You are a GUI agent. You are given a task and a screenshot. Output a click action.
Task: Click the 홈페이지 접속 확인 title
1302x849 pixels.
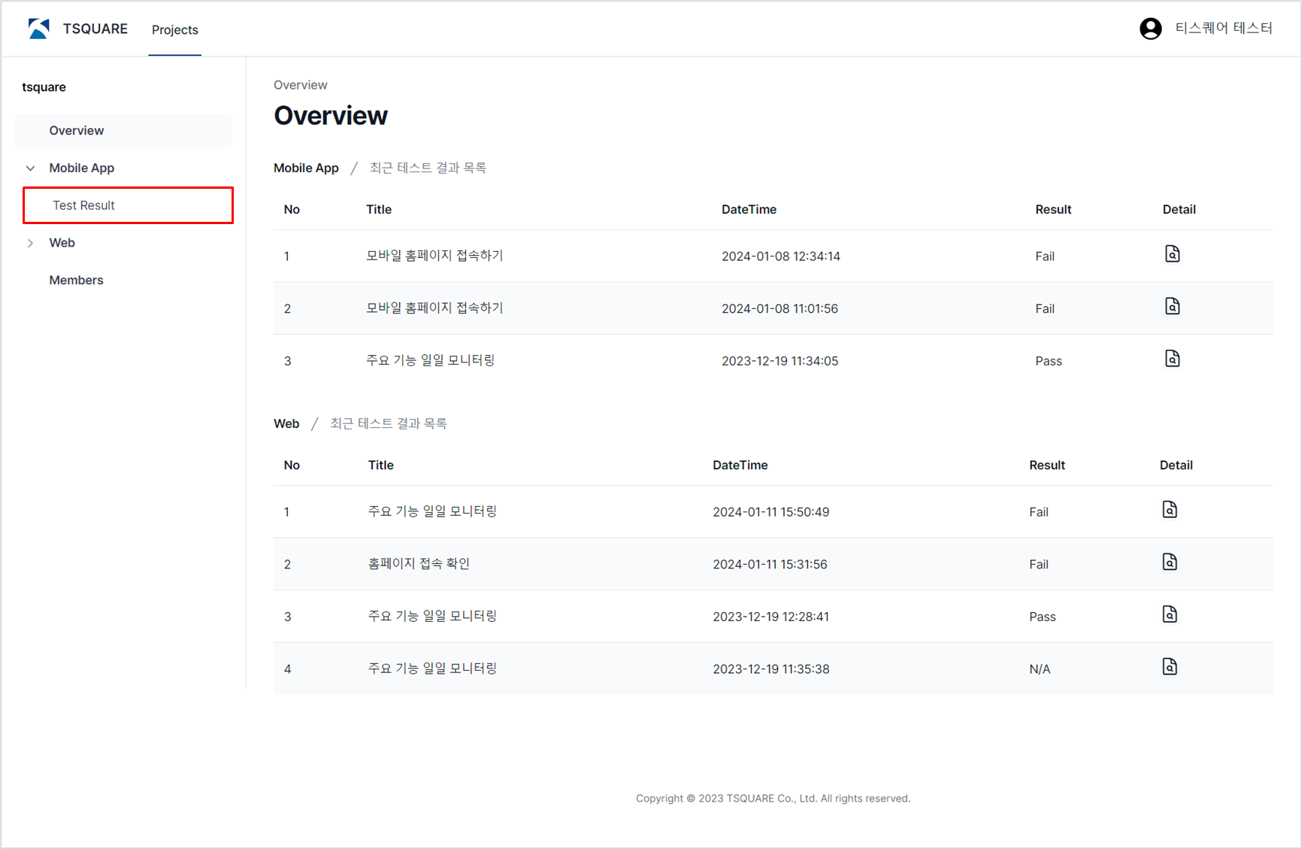pyautogui.click(x=419, y=564)
